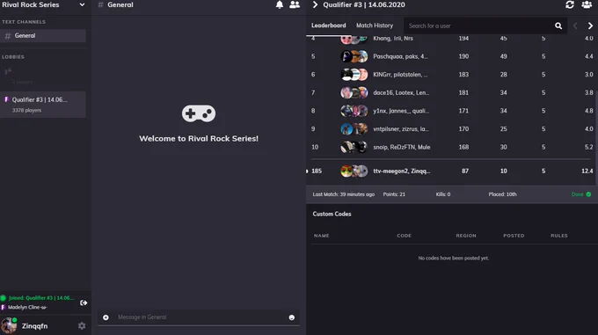Click the avatars of the rank 5 team

click(x=354, y=56)
